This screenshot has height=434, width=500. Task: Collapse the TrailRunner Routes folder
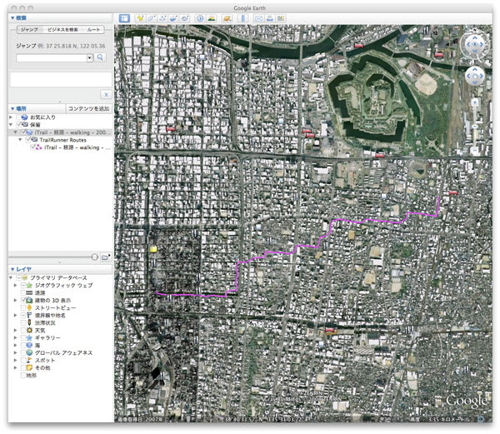20,140
